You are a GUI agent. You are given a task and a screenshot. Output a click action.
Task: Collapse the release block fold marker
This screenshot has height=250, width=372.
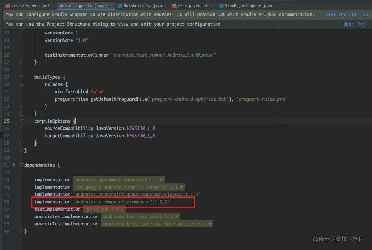22,84
